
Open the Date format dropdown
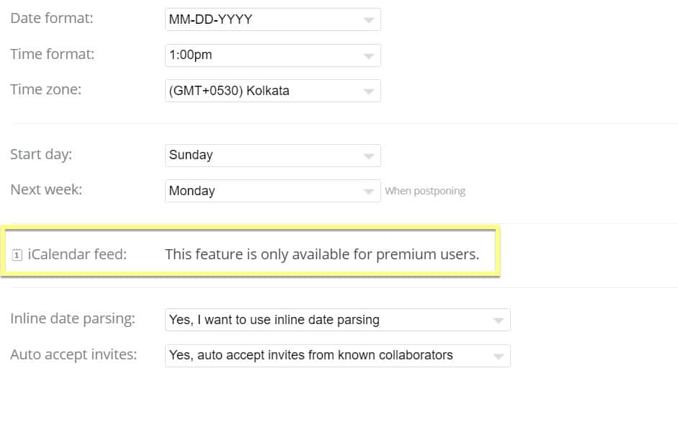[x=273, y=19]
